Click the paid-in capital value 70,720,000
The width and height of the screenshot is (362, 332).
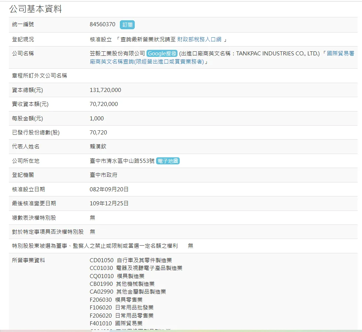coord(104,104)
